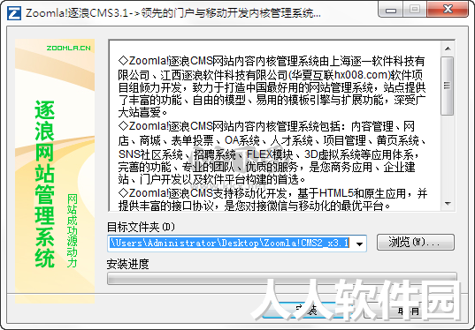Viewport: 475px width, 330px height.
Task: Click the 安装进度 progress bar
Action: click(x=282, y=279)
